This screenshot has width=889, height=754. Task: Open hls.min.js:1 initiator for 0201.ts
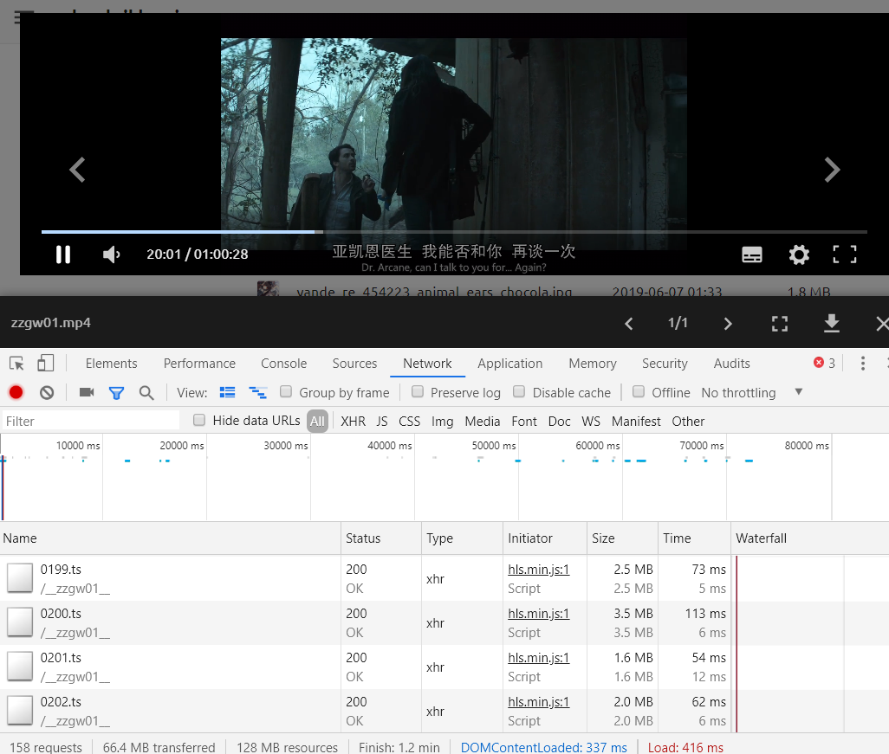(x=539, y=658)
